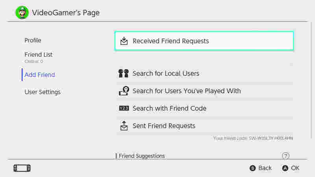Click VideoGamer's Luigi avatar icon
The width and height of the screenshot is (315, 177).
pyautogui.click(x=22, y=13)
